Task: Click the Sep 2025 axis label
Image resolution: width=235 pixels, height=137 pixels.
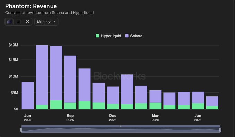Action: click(x=70, y=118)
